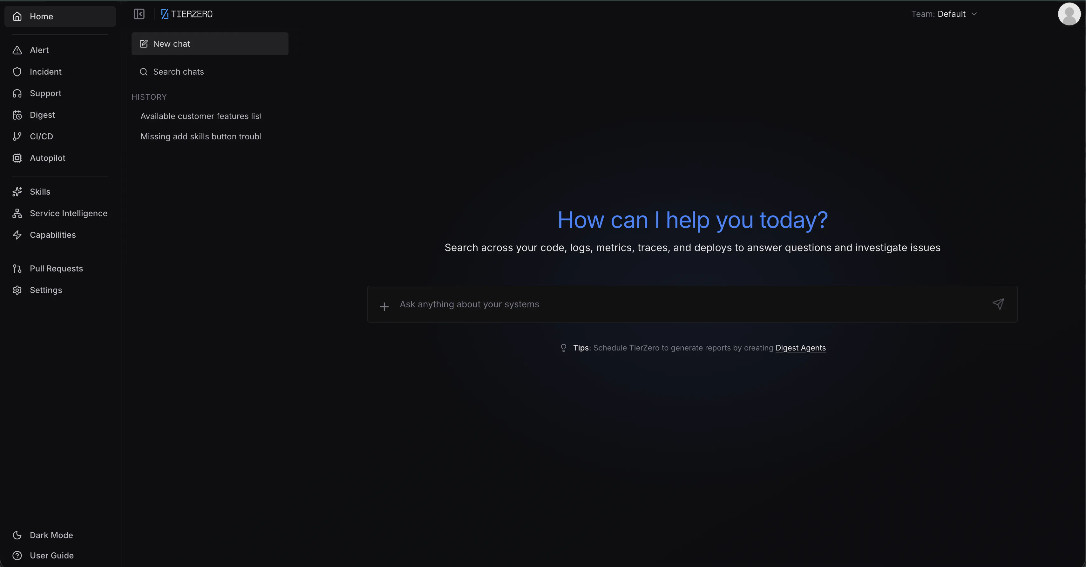Collapse the sidebar panel icon

[139, 14]
